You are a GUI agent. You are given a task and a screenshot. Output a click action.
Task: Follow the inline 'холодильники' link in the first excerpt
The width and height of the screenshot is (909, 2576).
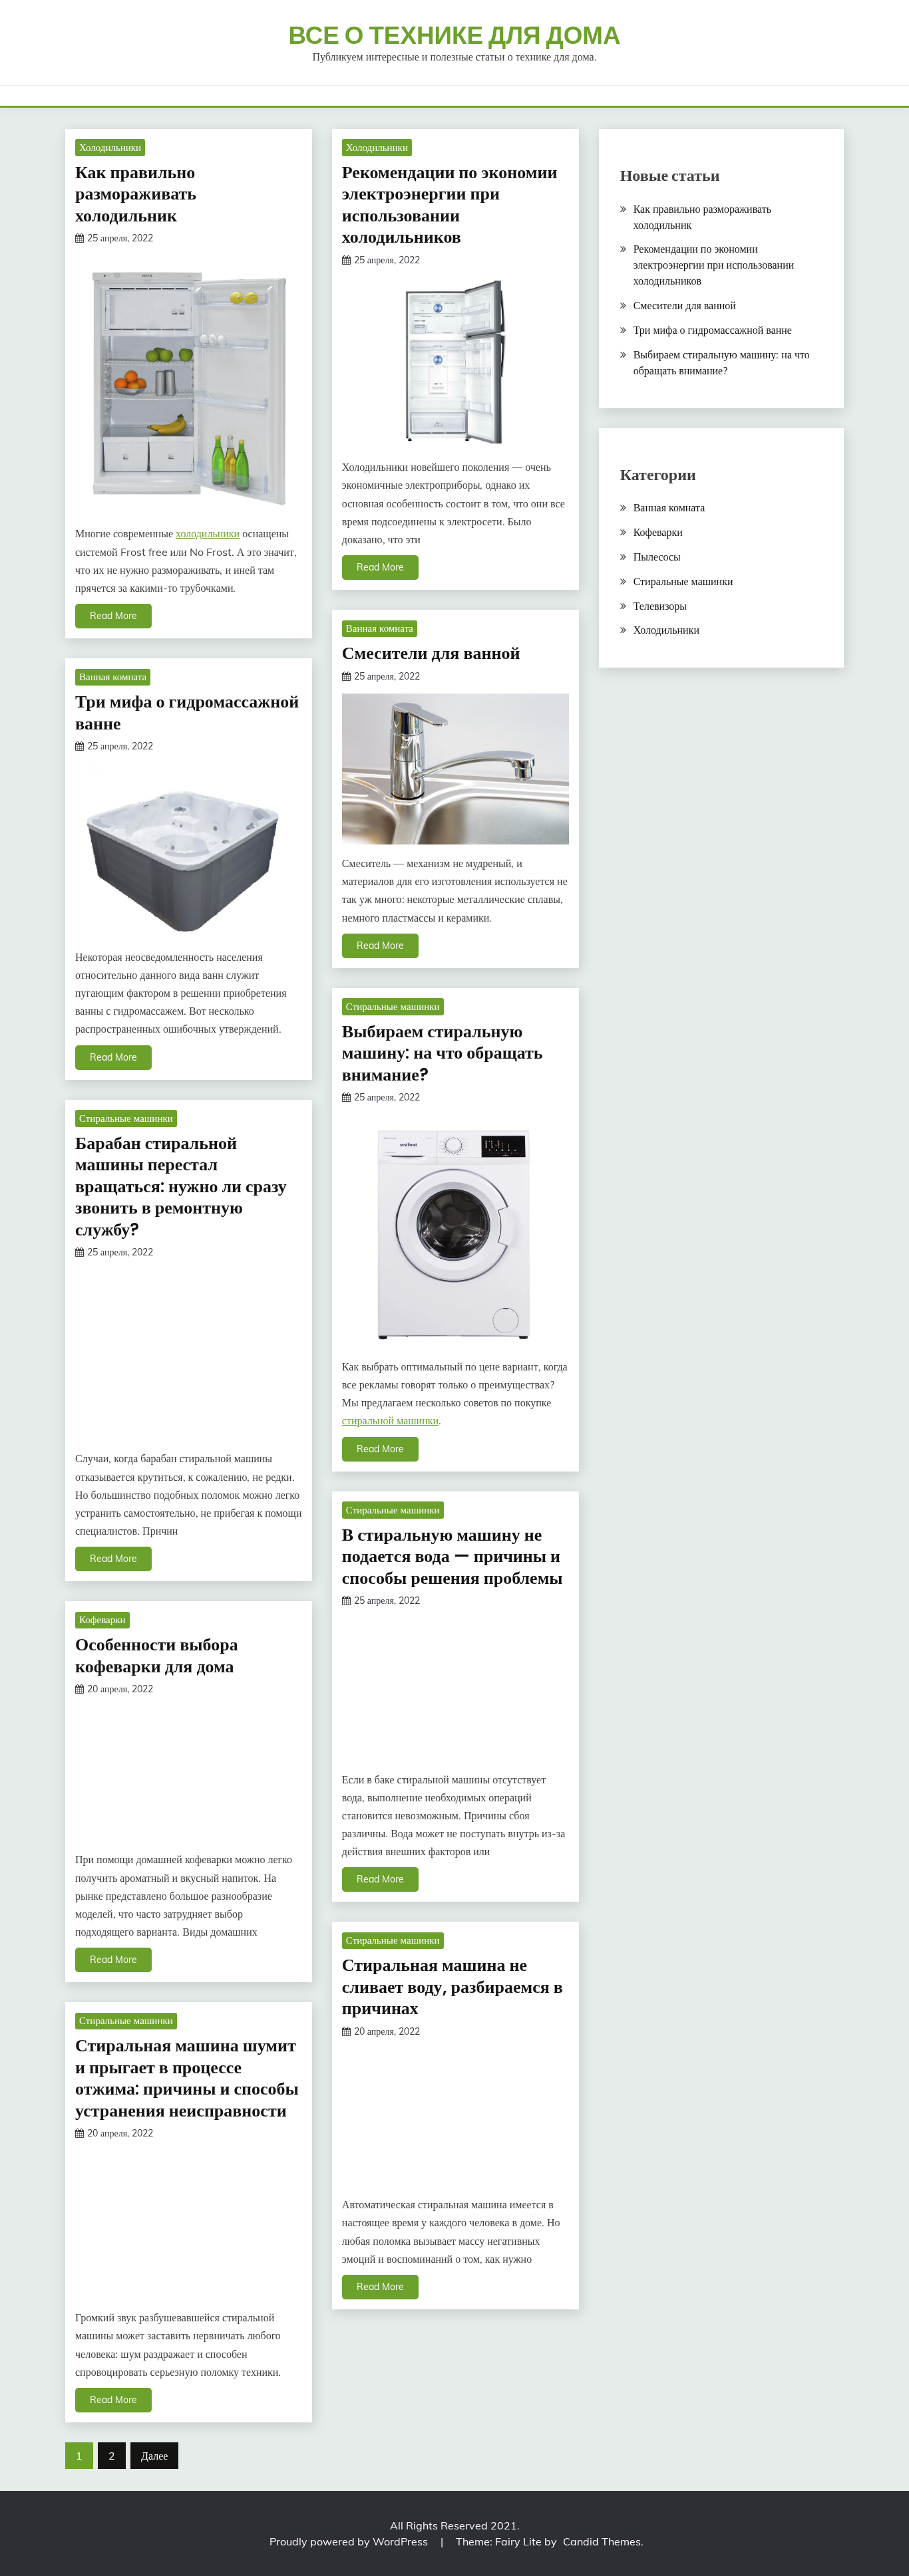coord(207,534)
